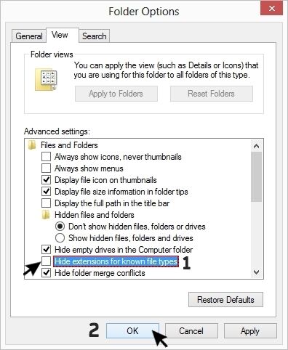Select Don't show hidden files, folders or drives
The height and width of the screenshot is (350, 288).
(60, 227)
